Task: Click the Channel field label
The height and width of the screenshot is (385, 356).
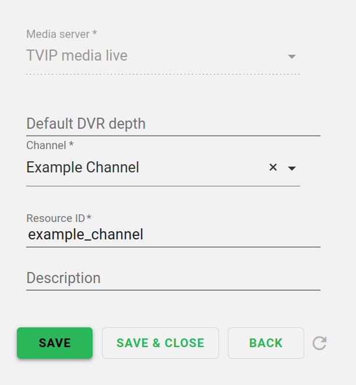Action: [x=46, y=145]
